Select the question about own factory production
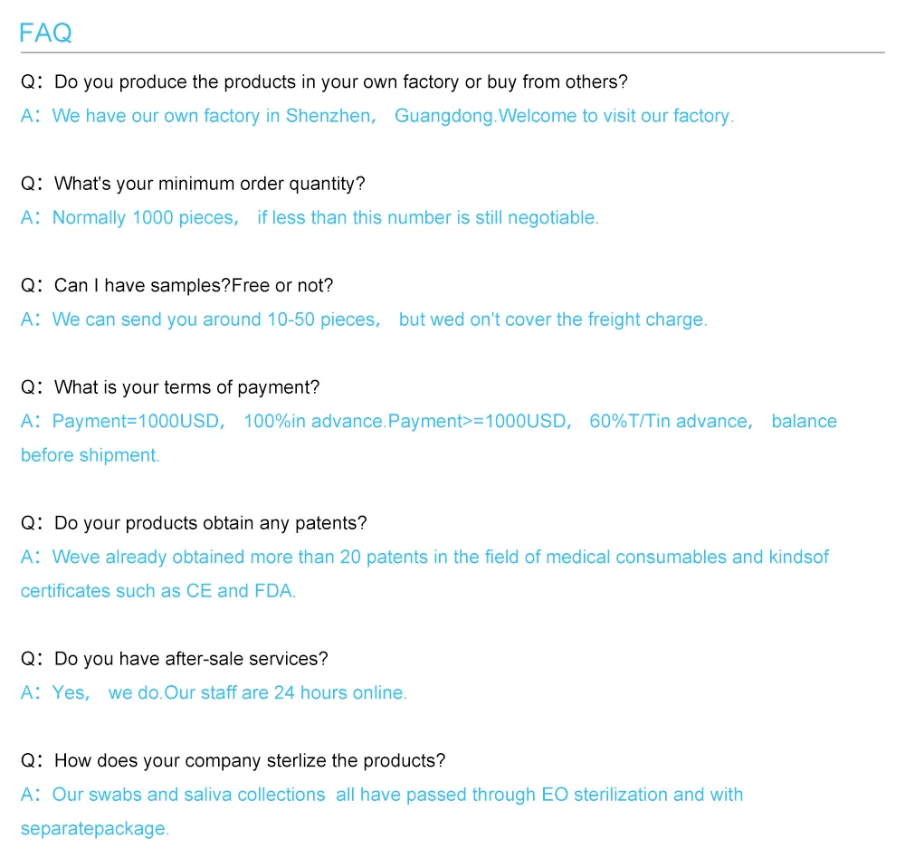Screen dimensions: 905x858 point(324,82)
